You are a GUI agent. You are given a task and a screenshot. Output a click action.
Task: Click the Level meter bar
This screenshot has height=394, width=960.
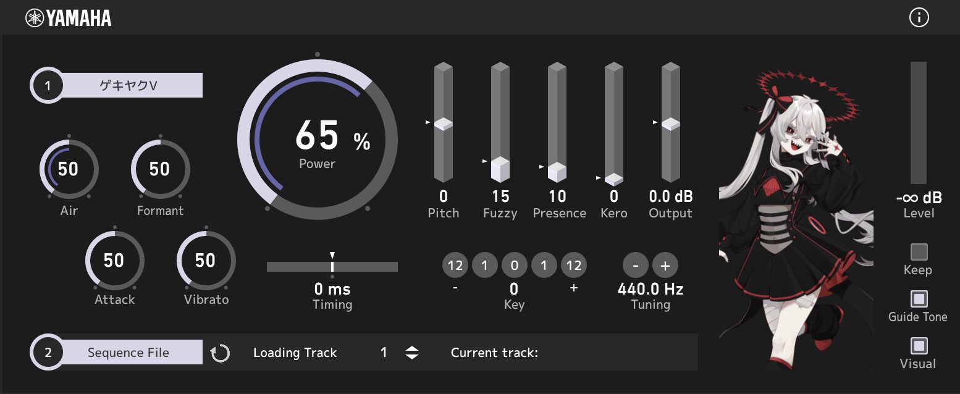(919, 122)
